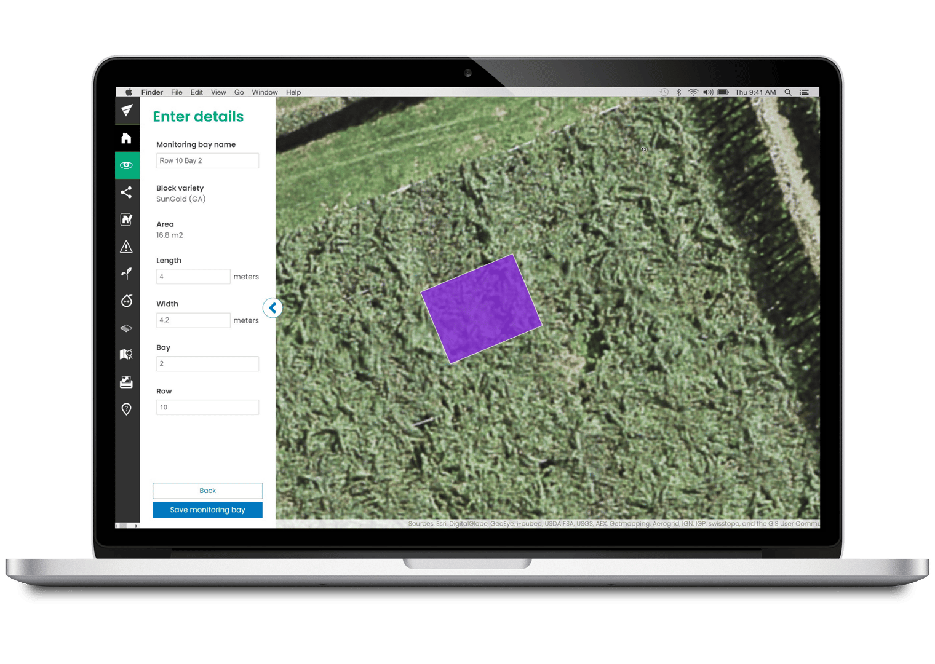The width and height of the screenshot is (935, 664).
Task: Click the Back button
Action: pyautogui.click(x=207, y=491)
